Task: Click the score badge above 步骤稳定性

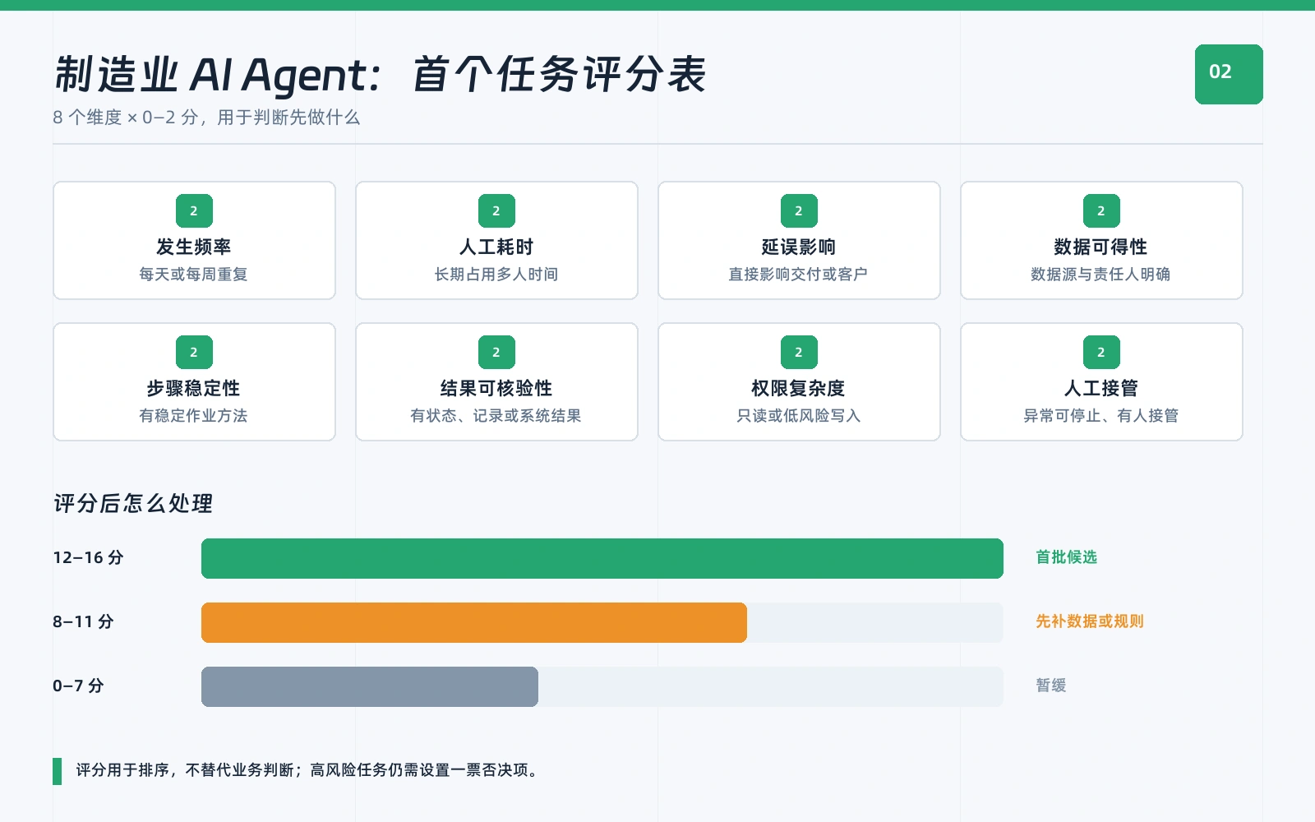Action: coord(194,353)
